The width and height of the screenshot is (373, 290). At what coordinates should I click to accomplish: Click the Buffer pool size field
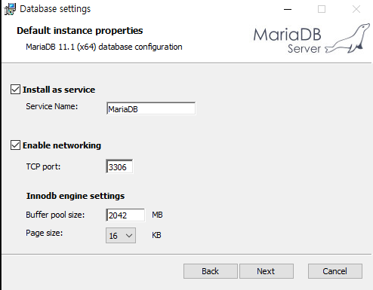[125, 215]
